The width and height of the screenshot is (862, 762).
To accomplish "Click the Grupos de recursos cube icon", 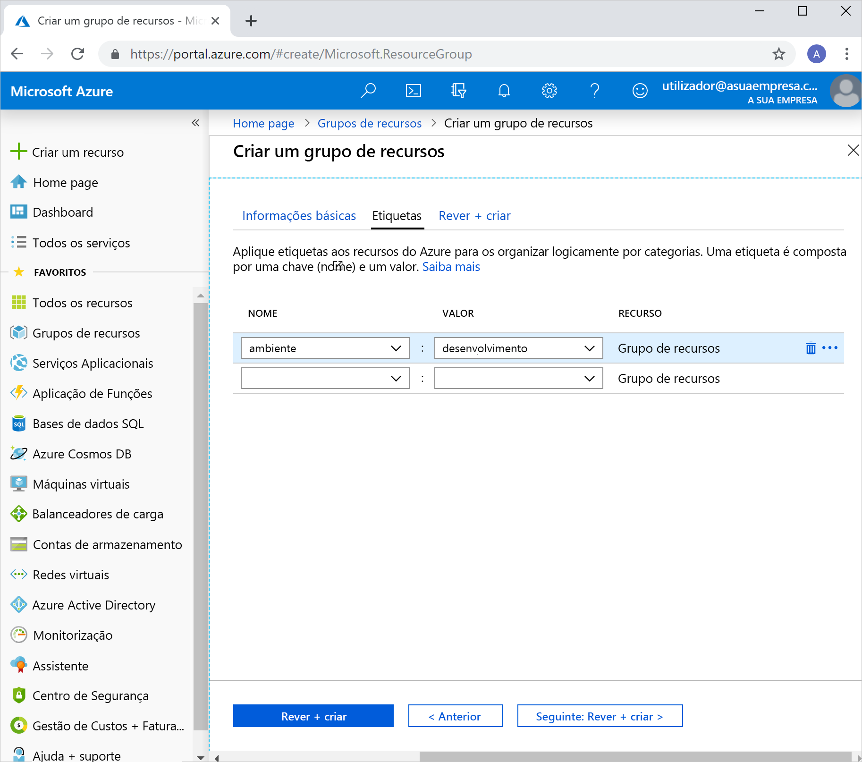I will tap(19, 333).
